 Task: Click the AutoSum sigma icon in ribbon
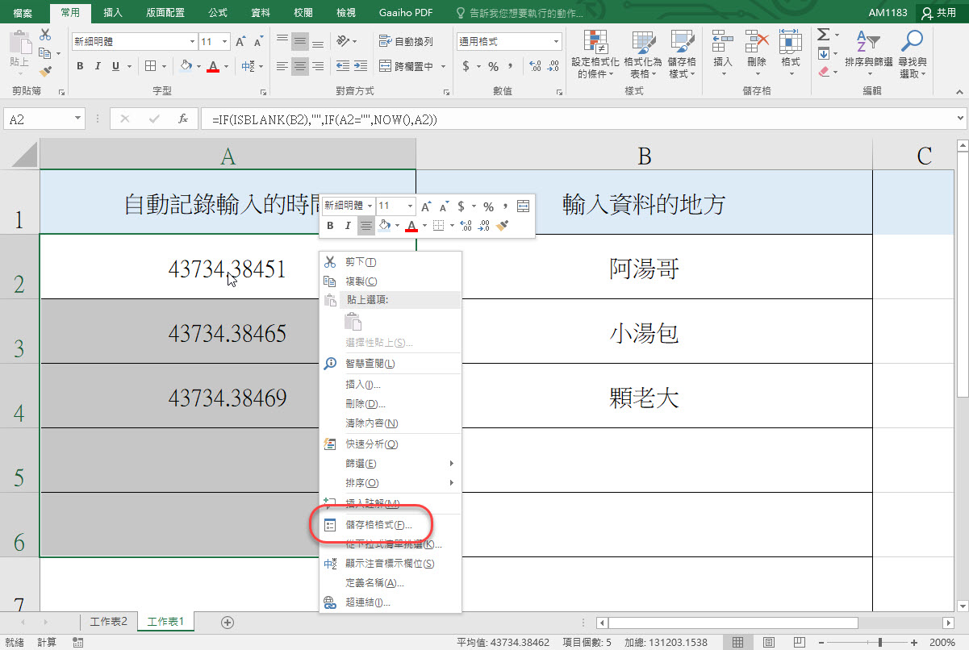tap(822, 35)
